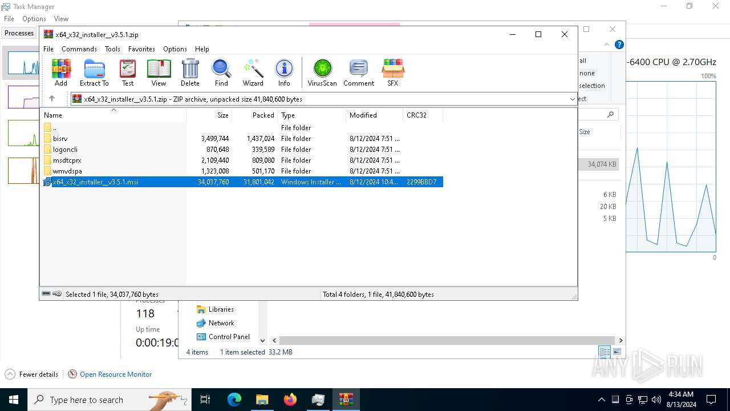730x411 pixels.
Task: Open the WinRAR Options menu
Action: (x=175, y=49)
